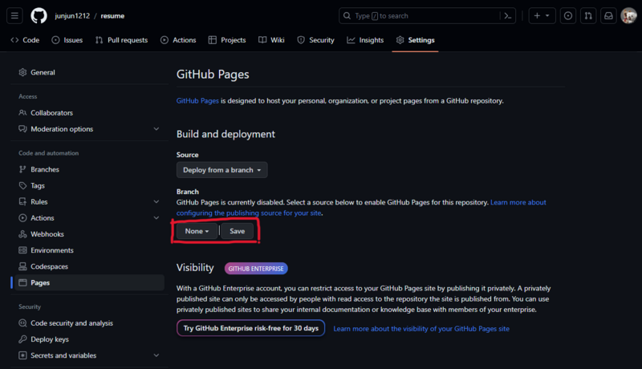Screen dimensions: 642x369
Task: Open the command palette icon
Action: (508, 16)
